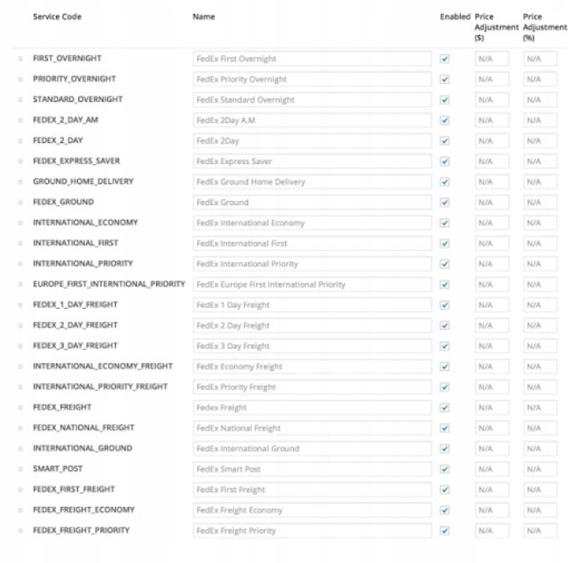Uncheck Enabled for FEDEX_EXPRESS_SAVER
This screenshot has height=563, width=579.
[x=445, y=161]
